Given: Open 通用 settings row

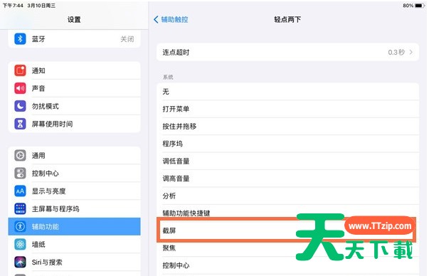Looking at the screenshot, I should coord(74,155).
